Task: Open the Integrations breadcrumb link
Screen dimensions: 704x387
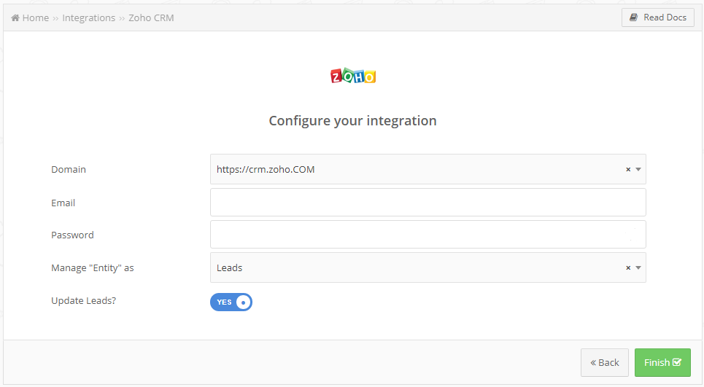Action: (x=88, y=18)
